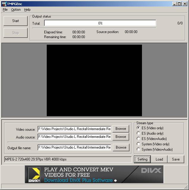
Task: Click the black video preview area
Action: [x=94, y=80]
